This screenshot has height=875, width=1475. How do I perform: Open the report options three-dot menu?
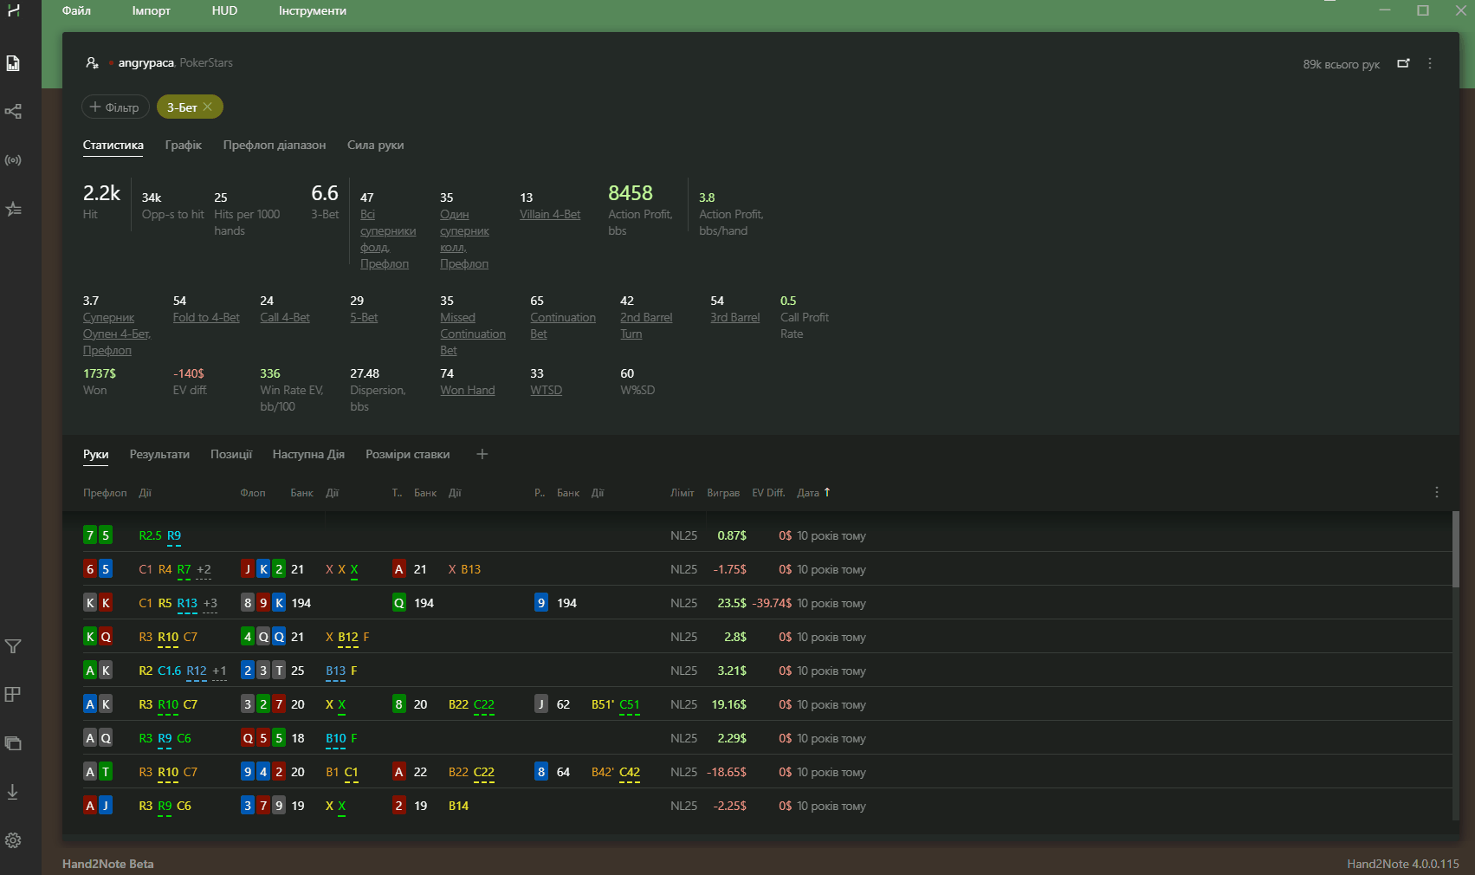(1430, 63)
